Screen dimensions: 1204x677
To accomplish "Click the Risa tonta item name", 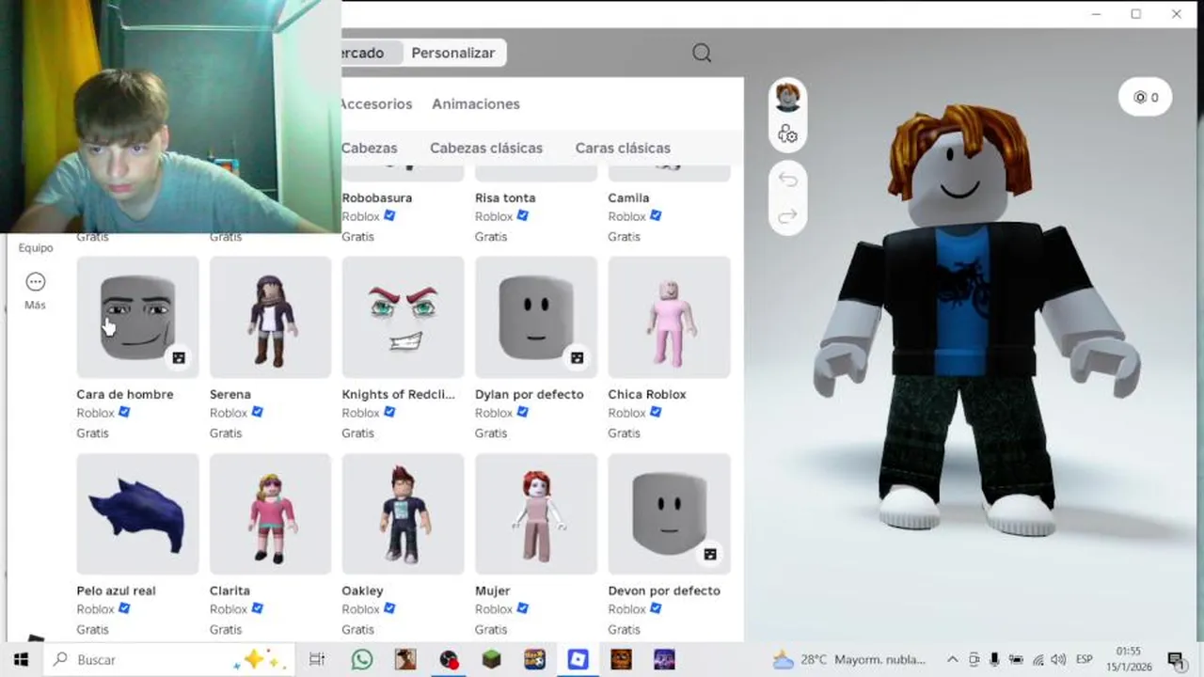I will tap(505, 197).
